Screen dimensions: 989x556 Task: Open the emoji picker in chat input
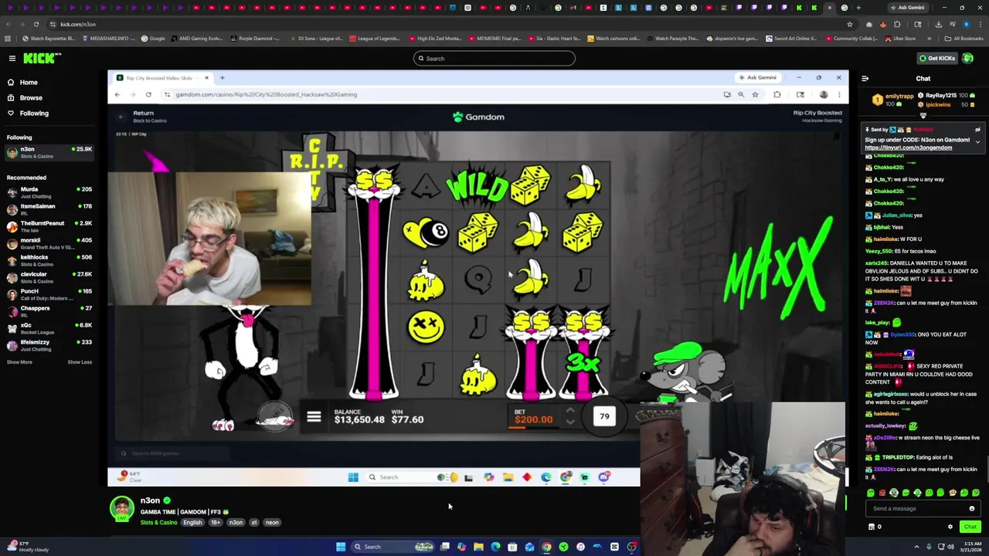[972, 509]
